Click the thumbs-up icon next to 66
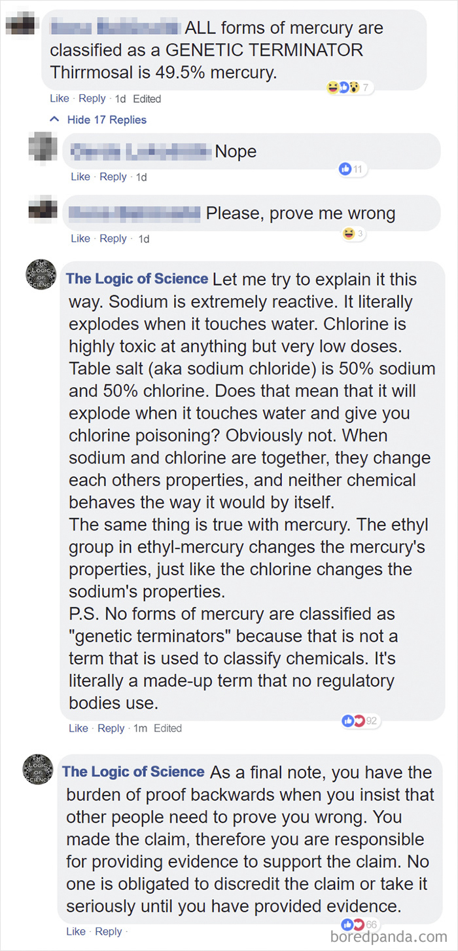 pos(347,924)
